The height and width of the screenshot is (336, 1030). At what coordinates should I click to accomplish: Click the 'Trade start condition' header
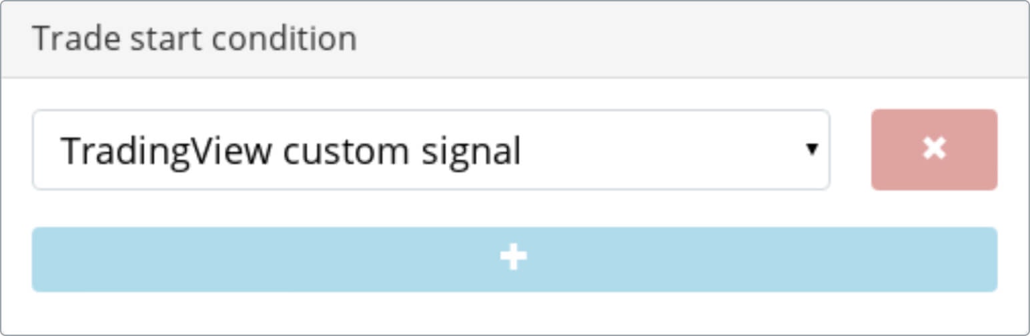click(x=194, y=39)
